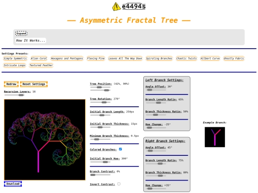The image size is (258, 193).
Task: Click the Settings Presets label
Action: 15,54
